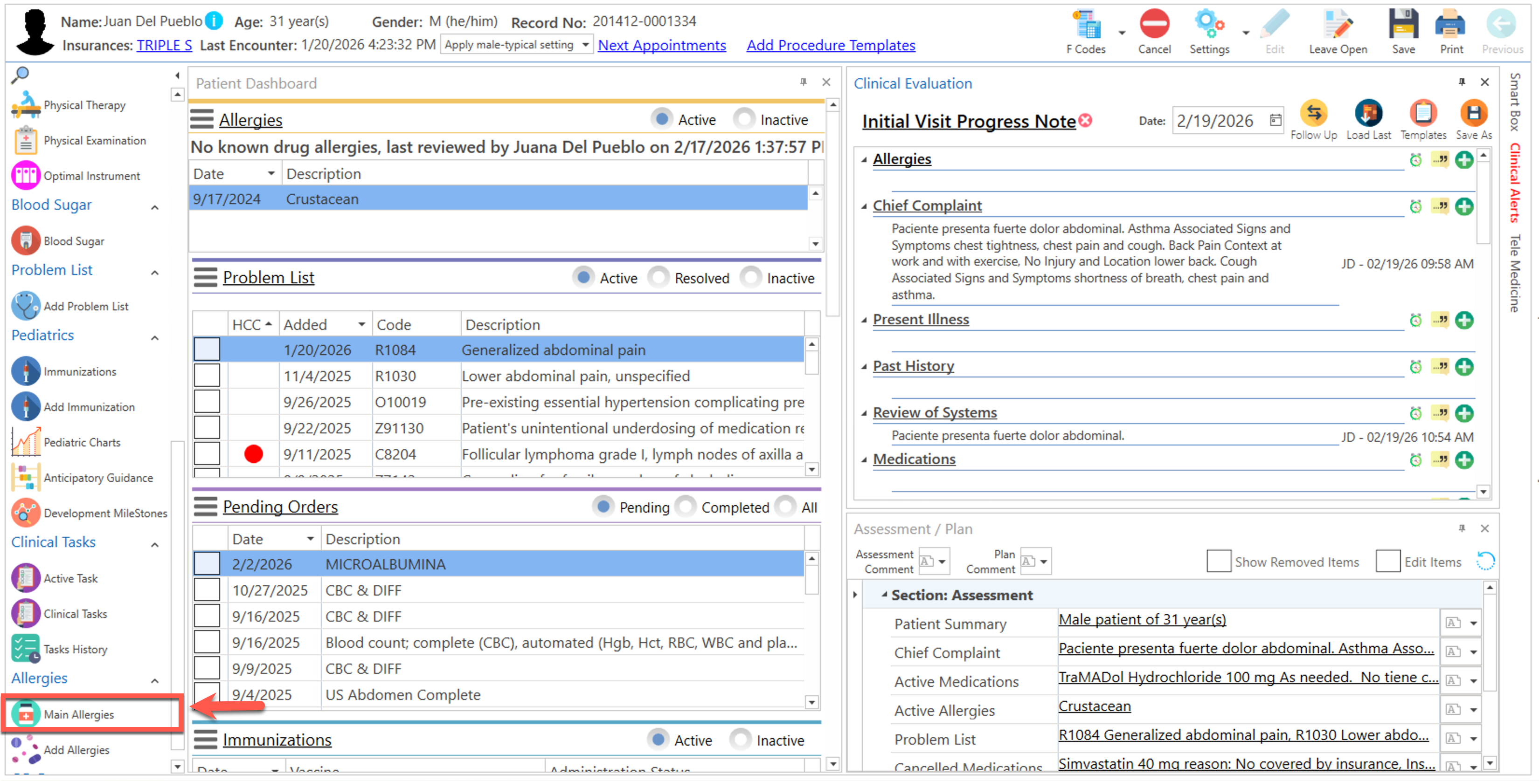Select Resolved radio in Problem List

coord(659,278)
